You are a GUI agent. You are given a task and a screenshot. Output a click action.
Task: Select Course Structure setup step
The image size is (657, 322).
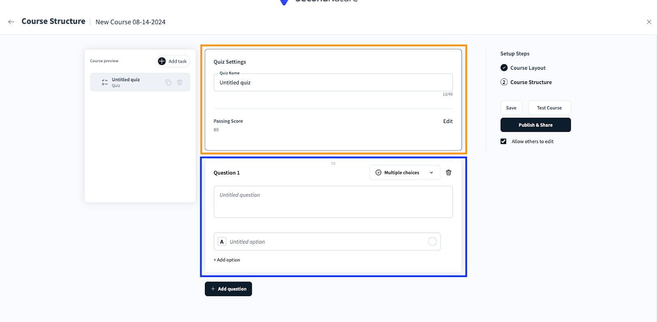(531, 82)
